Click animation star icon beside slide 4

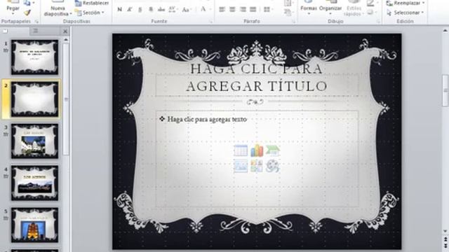click(6, 176)
